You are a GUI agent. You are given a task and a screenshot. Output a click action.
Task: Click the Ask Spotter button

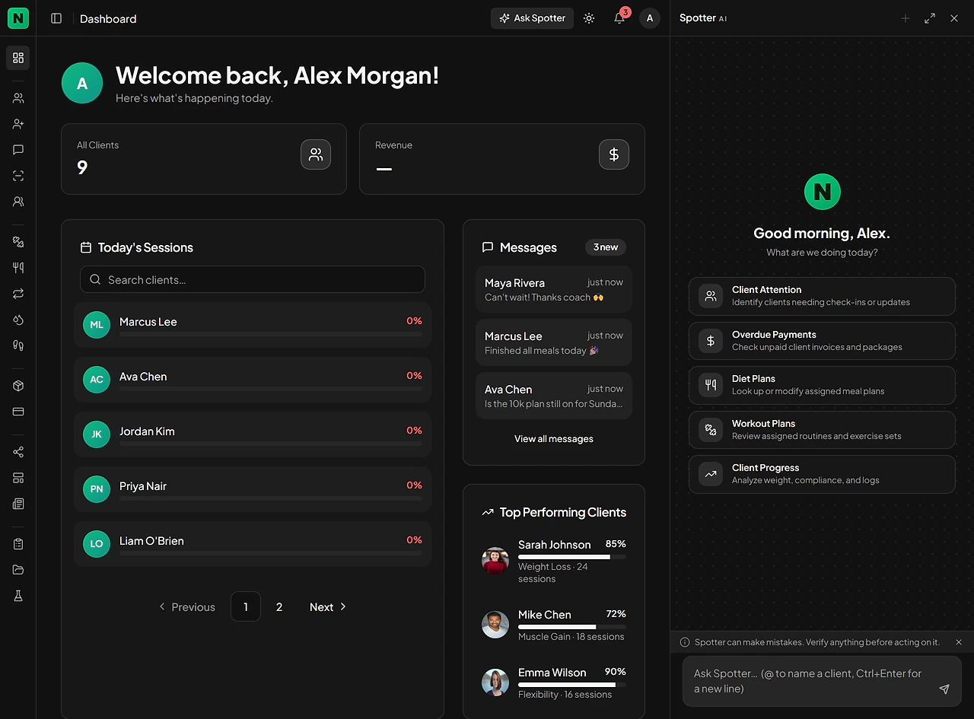532,18
